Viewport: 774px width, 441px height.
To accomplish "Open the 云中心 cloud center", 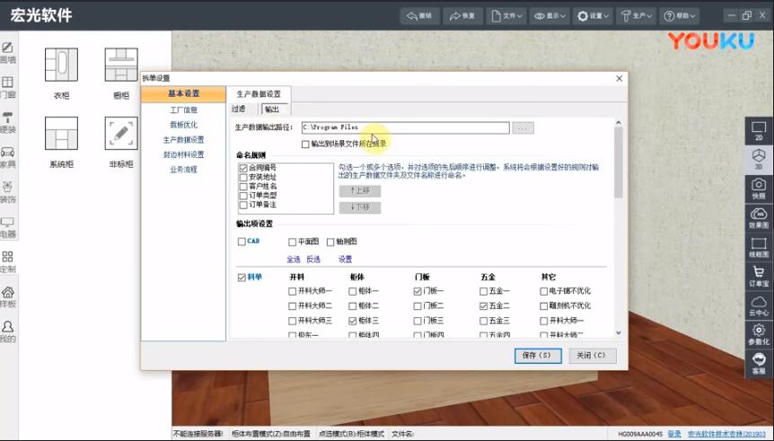I will (758, 305).
